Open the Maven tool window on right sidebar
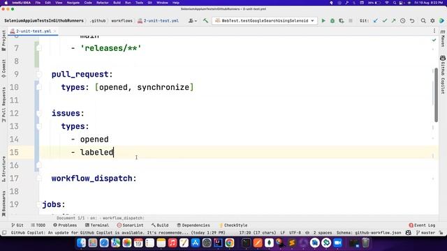447x251 pixels. (443, 39)
